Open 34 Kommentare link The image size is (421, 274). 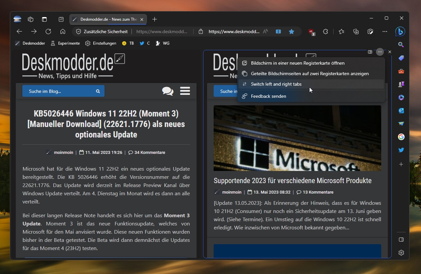[x=147, y=153]
